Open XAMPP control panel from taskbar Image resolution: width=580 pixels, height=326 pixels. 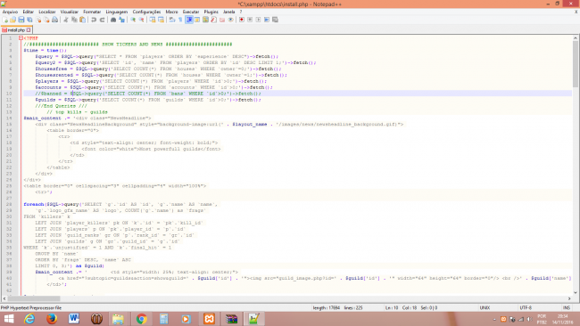click(x=209, y=319)
